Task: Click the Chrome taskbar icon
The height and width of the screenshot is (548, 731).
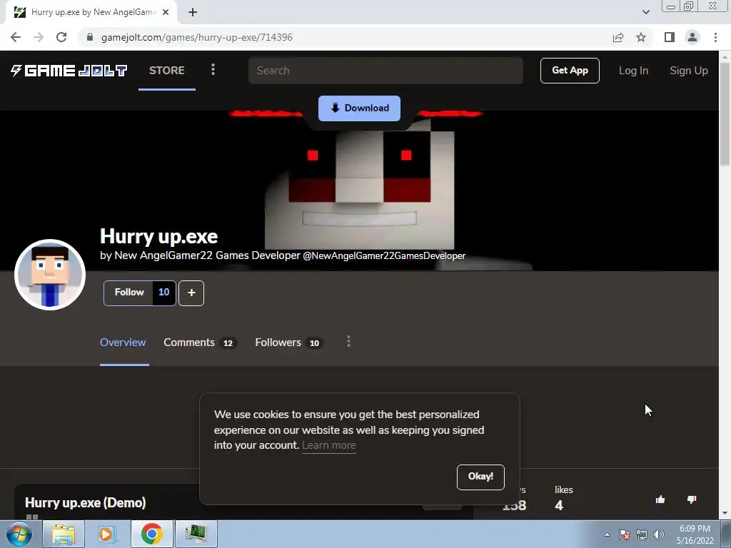Action: click(151, 534)
